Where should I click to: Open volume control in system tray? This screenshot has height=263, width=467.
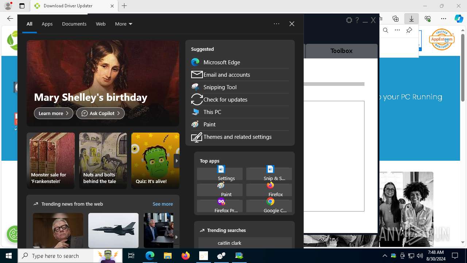coord(420,256)
